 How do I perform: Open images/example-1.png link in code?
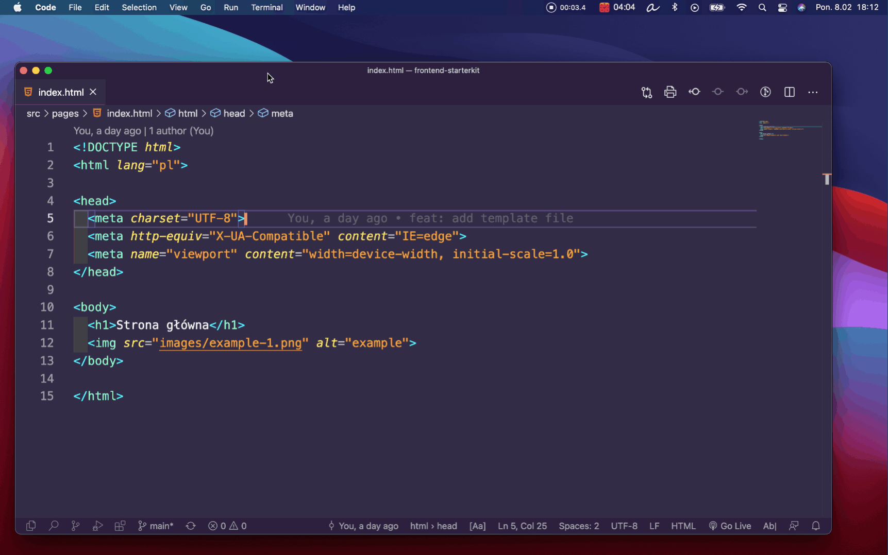tap(230, 343)
